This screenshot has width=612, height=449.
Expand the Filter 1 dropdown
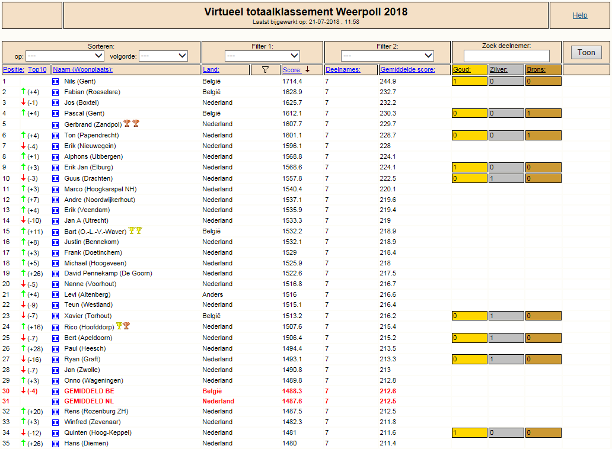pos(262,56)
